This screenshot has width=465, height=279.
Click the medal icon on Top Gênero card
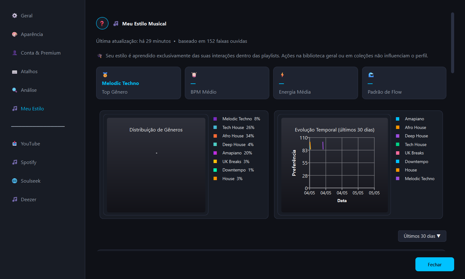[x=105, y=75]
